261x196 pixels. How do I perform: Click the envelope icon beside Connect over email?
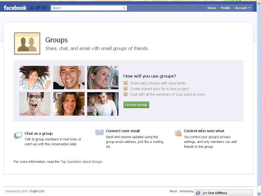[100, 132]
